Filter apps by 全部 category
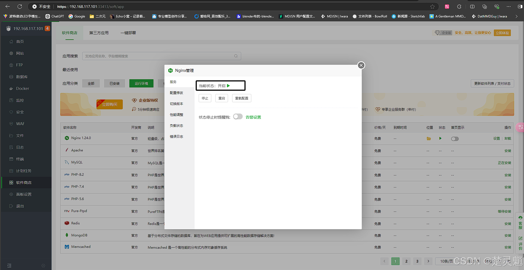 91,83
